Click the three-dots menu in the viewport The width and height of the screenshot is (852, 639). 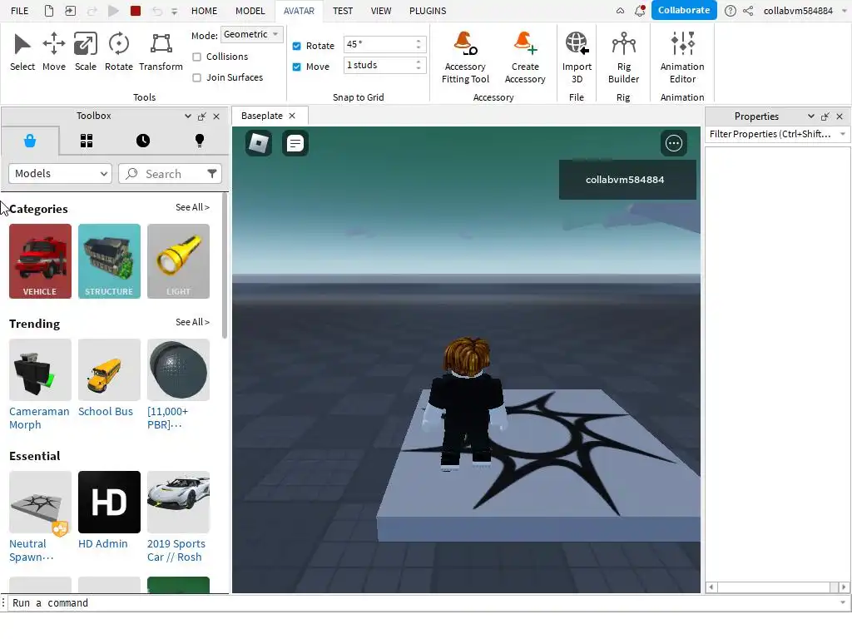(674, 143)
